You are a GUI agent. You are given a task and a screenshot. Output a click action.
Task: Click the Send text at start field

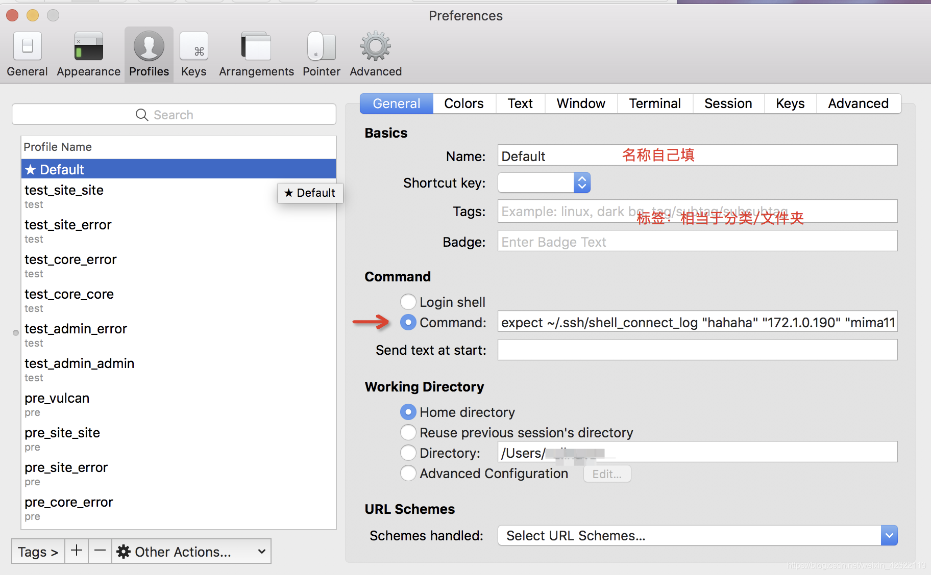pyautogui.click(x=697, y=350)
